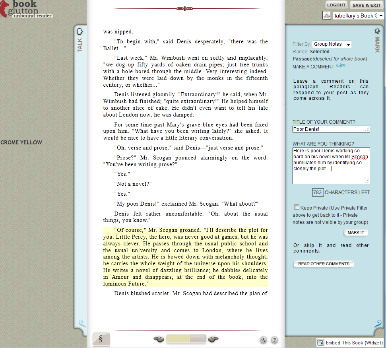Screen dimensions: 386x348
Task: Submit comment with MARK IT button
Action: pyautogui.click(x=356, y=233)
